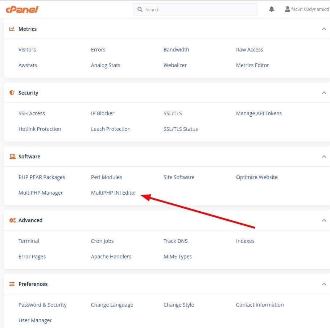The height and width of the screenshot is (328, 330).
Task: Click the Preferences sliders icon
Action: point(12,284)
